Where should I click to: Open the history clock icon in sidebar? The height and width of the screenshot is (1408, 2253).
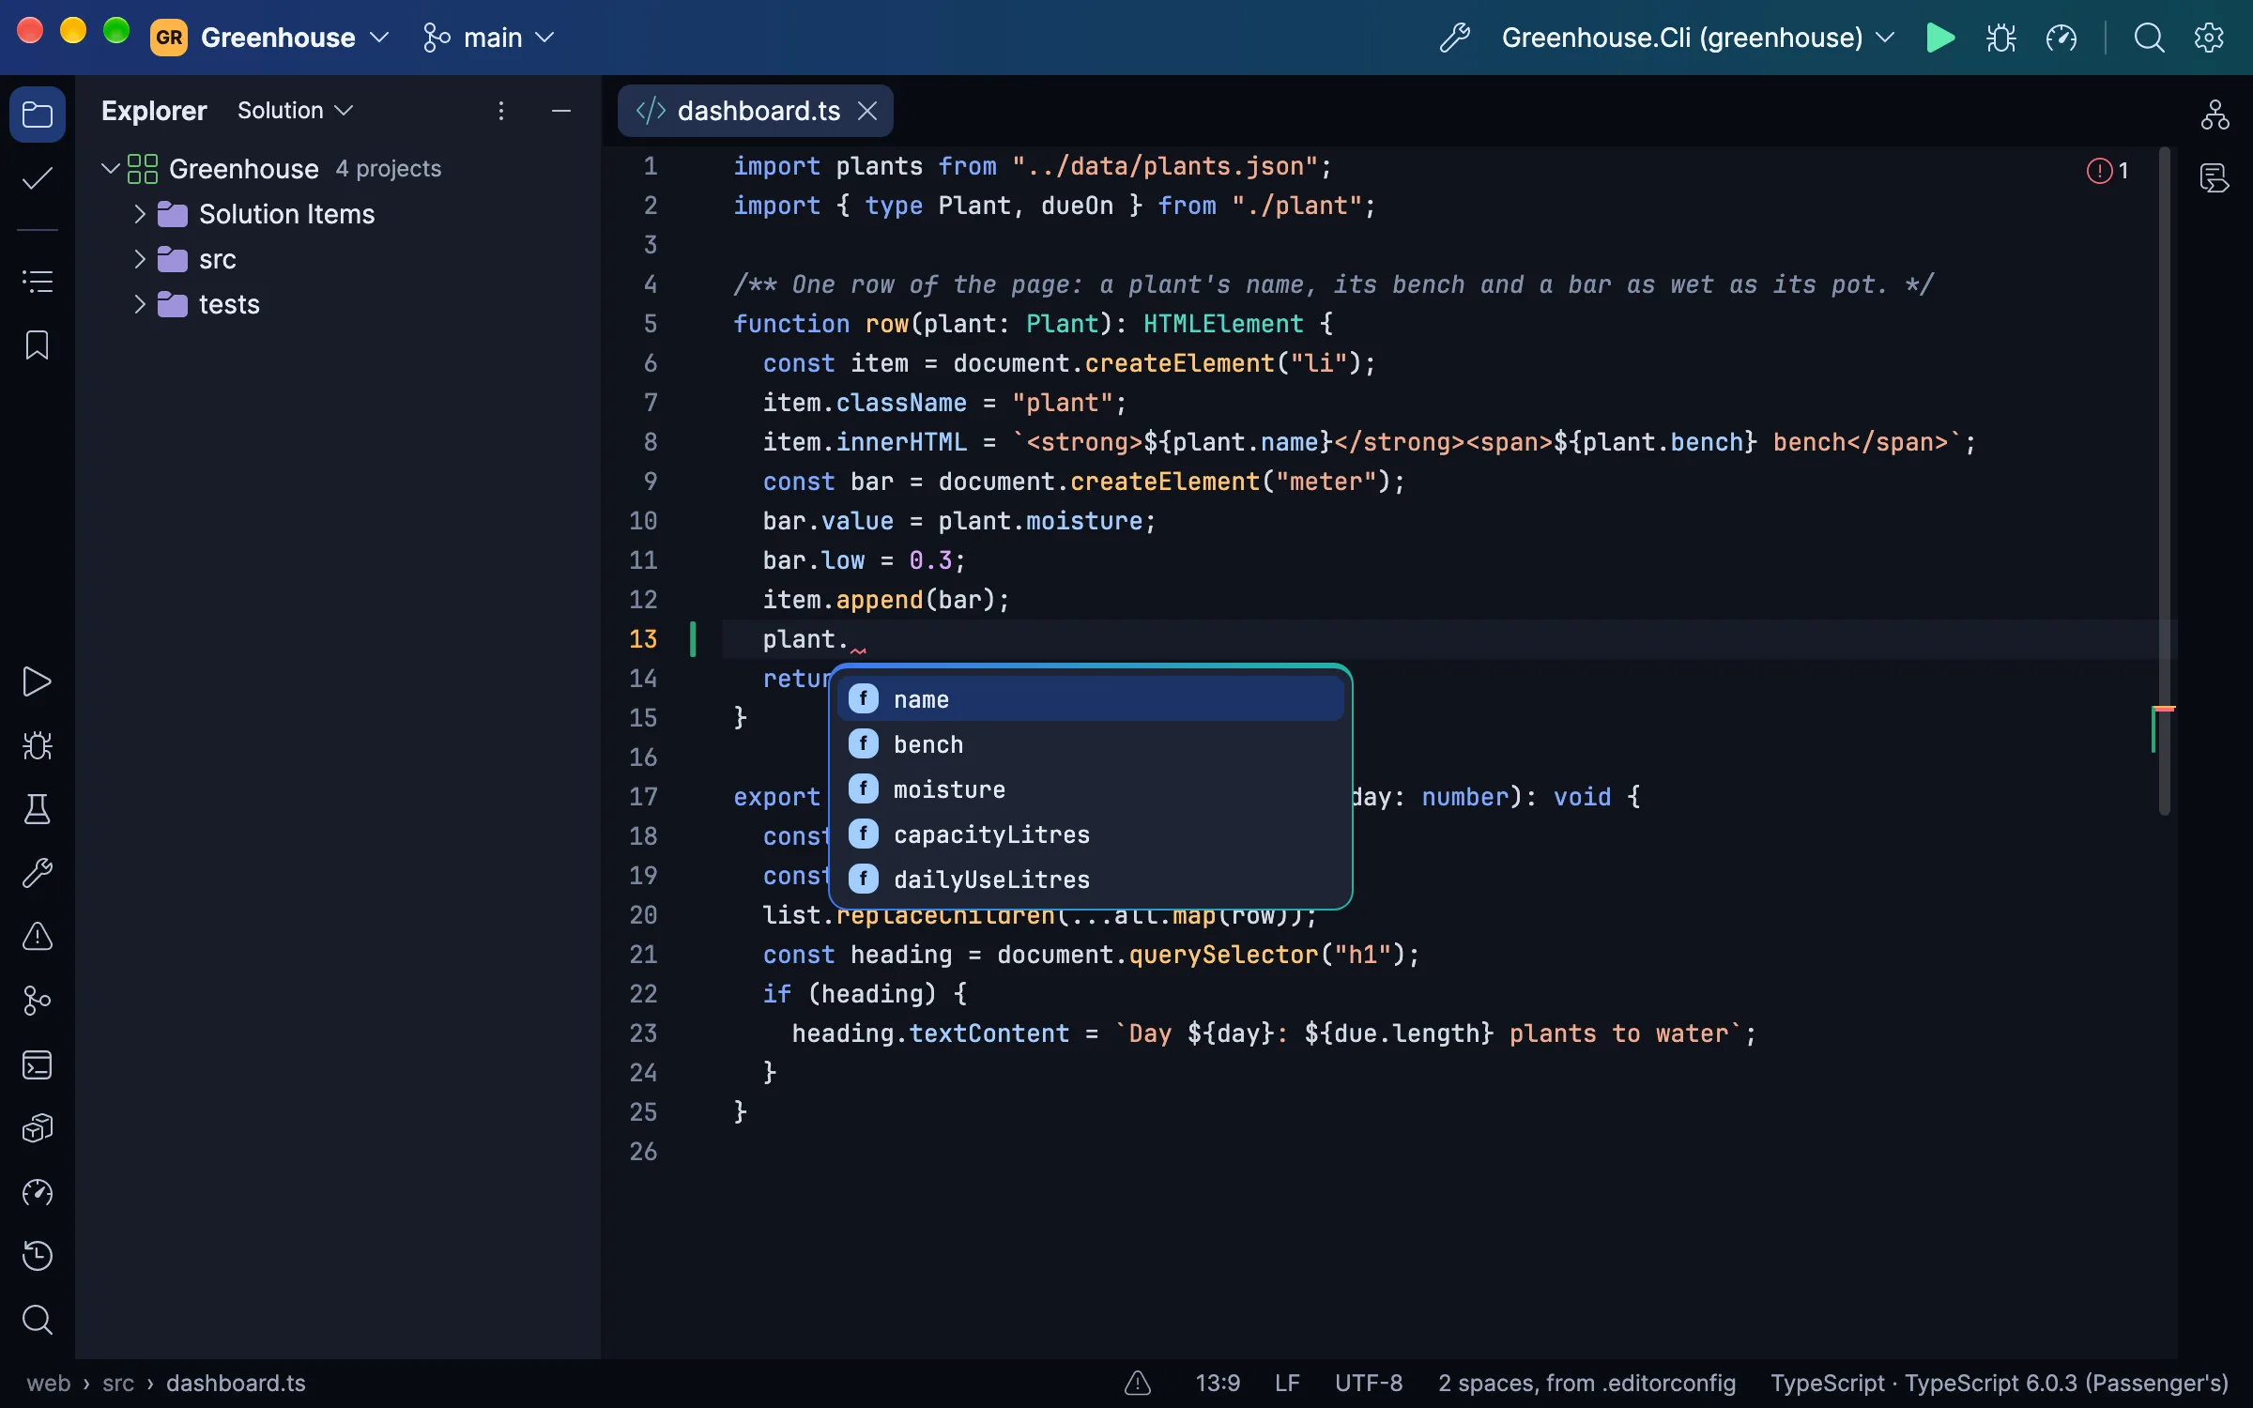click(38, 1256)
